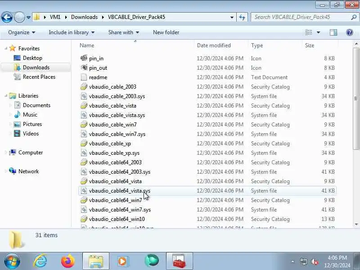Show hidden system tray icons
This screenshot has height=270, width=360.
click(x=293, y=261)
